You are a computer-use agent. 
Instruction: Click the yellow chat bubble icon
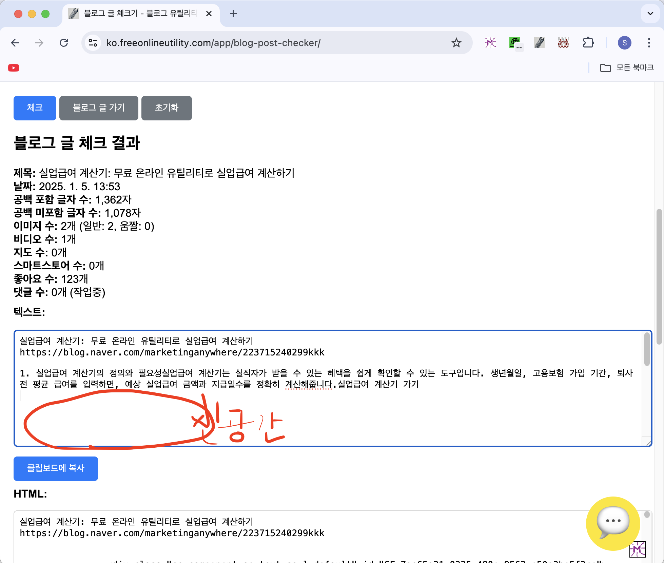pyautogui.click(x=613, y=523)
